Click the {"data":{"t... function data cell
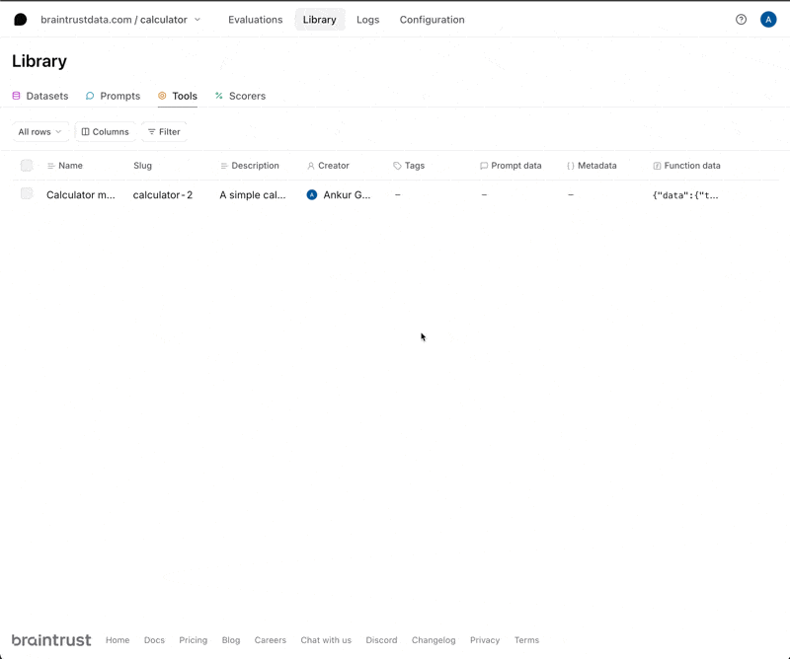 click(x=685, y=195)
